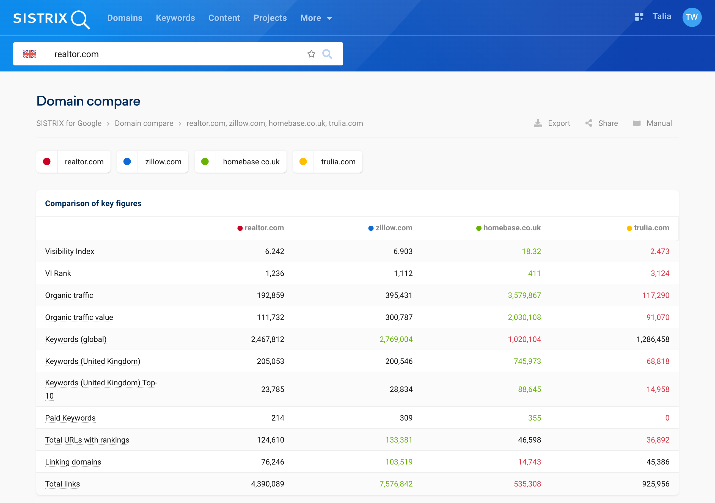
Task: Click realtor UK keywords 205,053
Action: [270, 361]
